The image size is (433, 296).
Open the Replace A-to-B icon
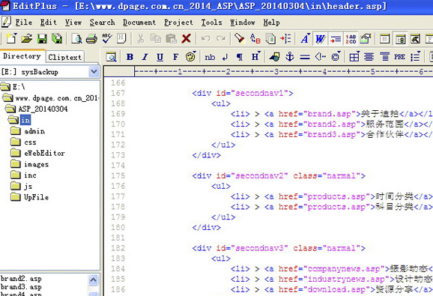(x=255, y=38)
